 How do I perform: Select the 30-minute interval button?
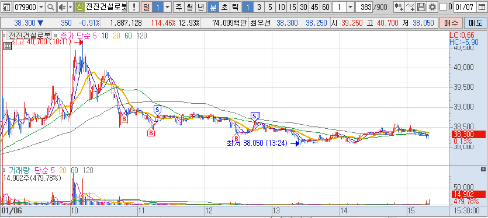pyautogui.click(x=303, y=7)
